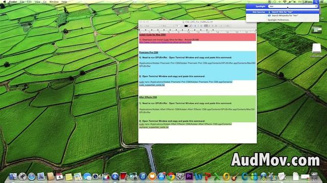Click the 'After Effects CS6' heading
Screen dimensions: 327x183
coord(148,97)
